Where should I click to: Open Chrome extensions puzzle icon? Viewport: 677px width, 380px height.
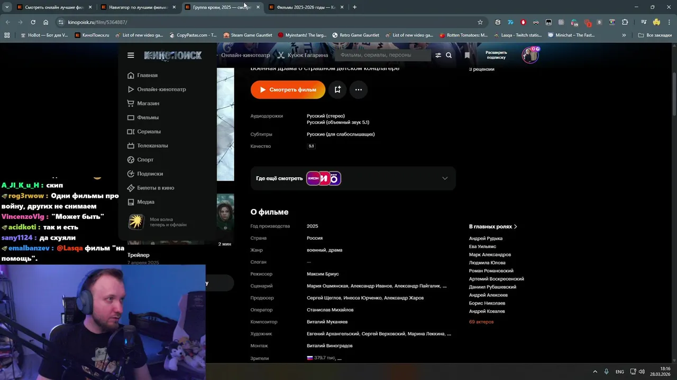625,22
